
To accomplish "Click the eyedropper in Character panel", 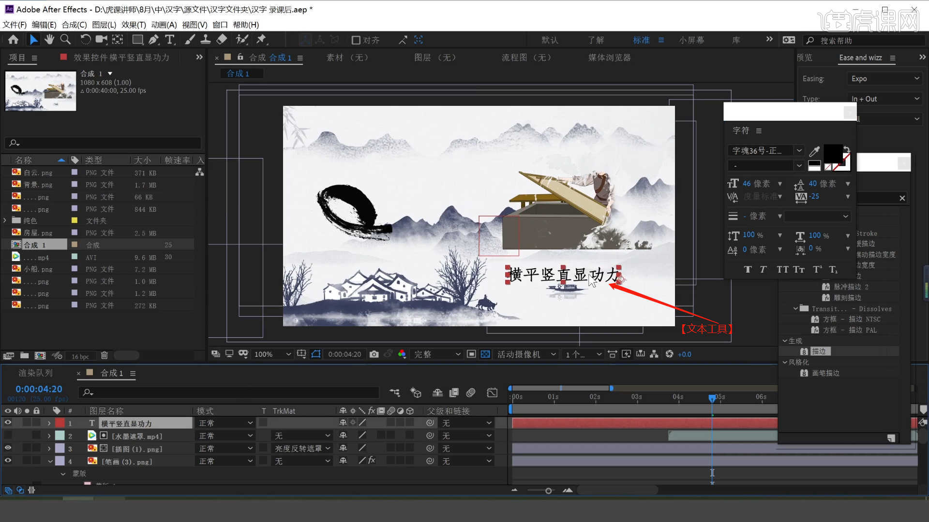I will pos(814,151).
